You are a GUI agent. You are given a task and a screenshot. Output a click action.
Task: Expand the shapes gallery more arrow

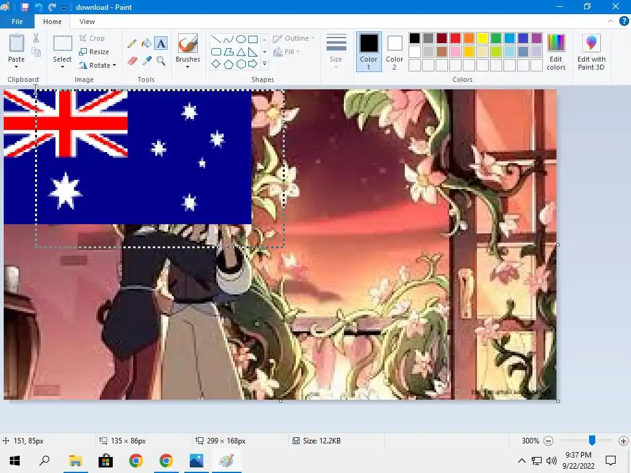coord(264,63)
